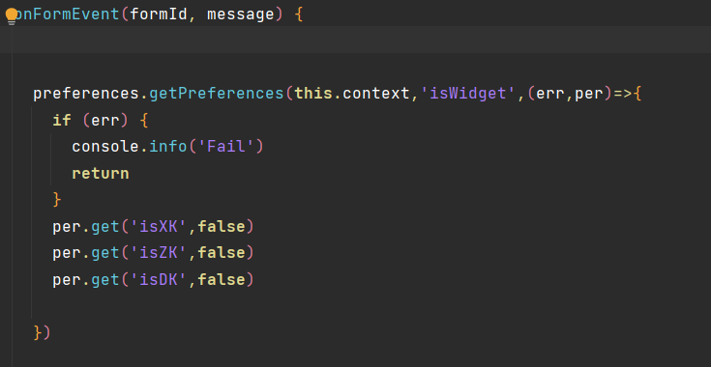Click the if keyword before (err)
This screenshot has height=367, width=711.
click(x=62, y=121)
